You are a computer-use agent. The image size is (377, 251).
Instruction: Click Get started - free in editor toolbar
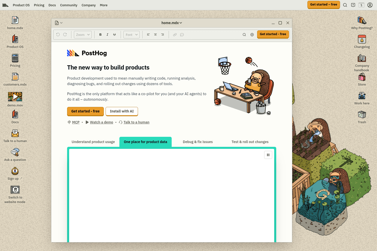click(273, 34)
